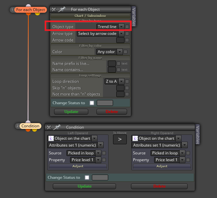The width and height of the screenshot is (217, 198).
Task: Open Left Operand Property dropdown
Action: (x=86, y=160)
